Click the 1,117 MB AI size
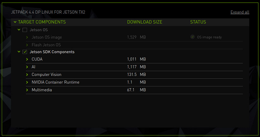The height and width of the screenshot is (137, 260). coord(136,67)
